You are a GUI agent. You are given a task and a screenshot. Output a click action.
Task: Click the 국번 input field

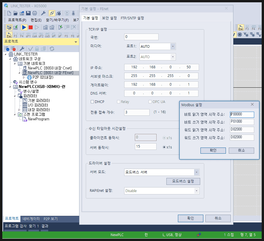[141, 37]
